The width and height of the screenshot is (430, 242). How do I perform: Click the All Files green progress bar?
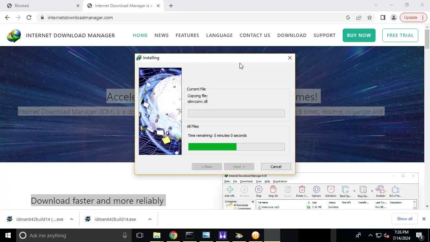coord(236,147)
